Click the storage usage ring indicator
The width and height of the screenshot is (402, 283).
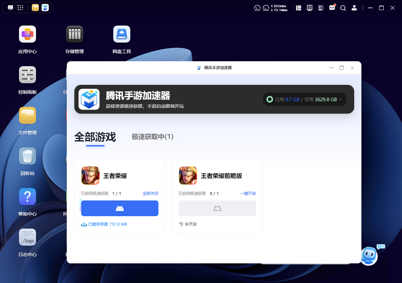[270, 99]
